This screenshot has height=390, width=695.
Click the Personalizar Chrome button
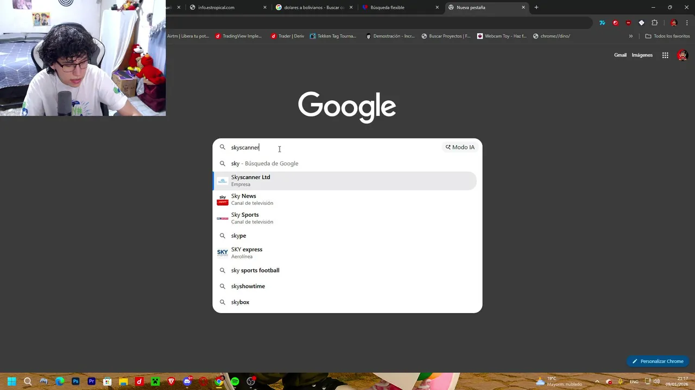[x=658, y=361]
